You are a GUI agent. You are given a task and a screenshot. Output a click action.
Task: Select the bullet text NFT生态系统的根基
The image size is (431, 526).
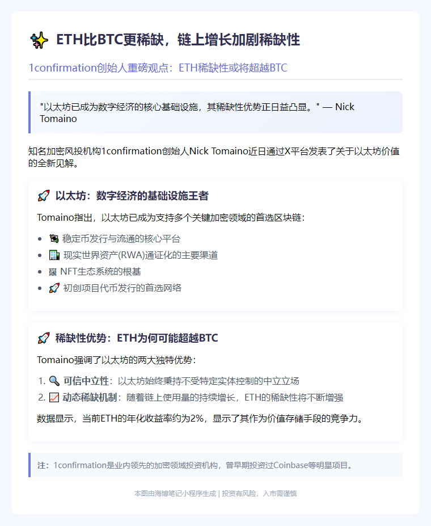pos(100,271)
